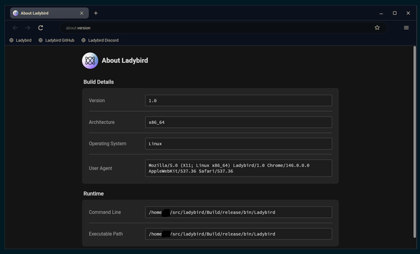Select the About Ladybird tab
The image size is (420, 254).
50,13
